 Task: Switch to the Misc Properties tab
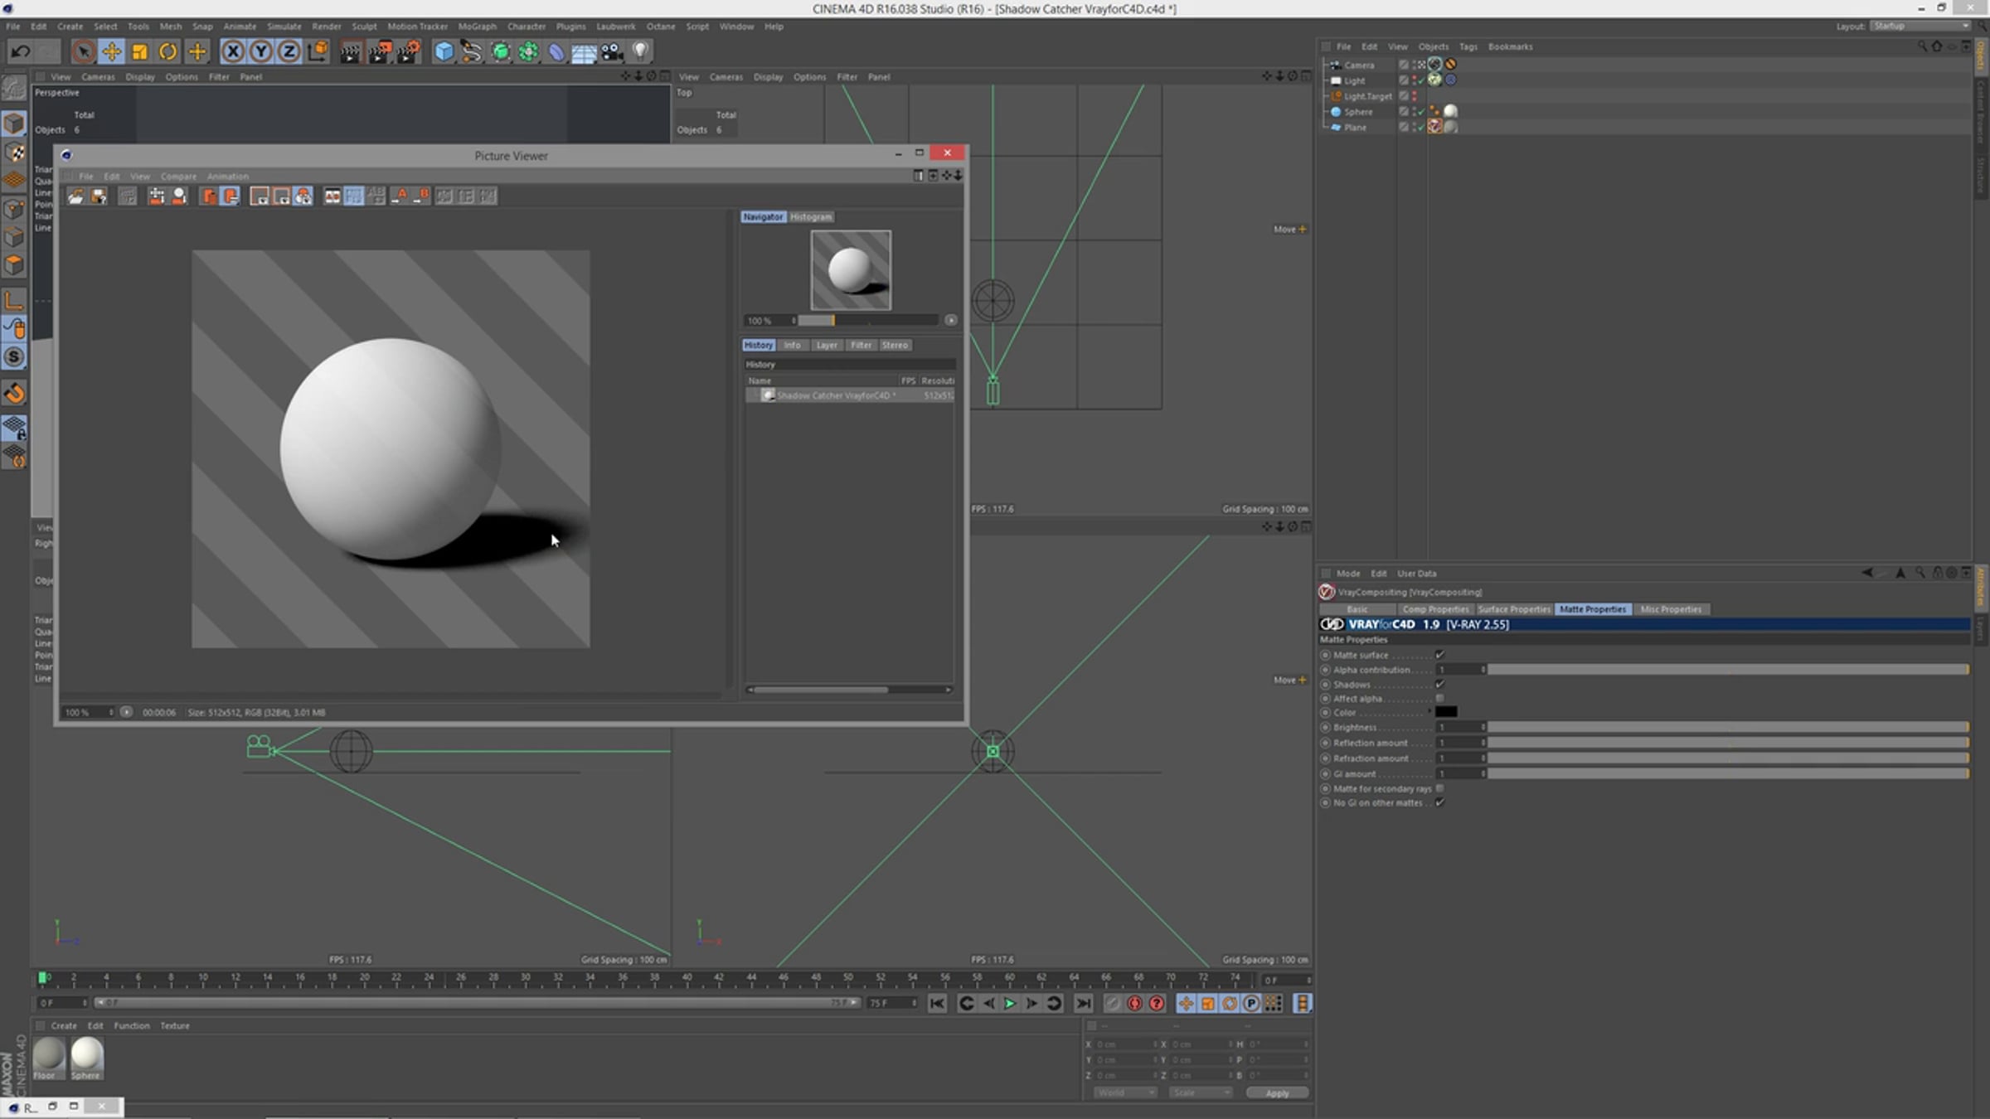[1670, 609]
